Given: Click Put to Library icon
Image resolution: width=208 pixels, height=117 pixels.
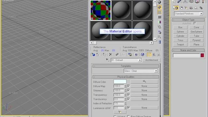Looking at the screenshot, I should (130, 55).
